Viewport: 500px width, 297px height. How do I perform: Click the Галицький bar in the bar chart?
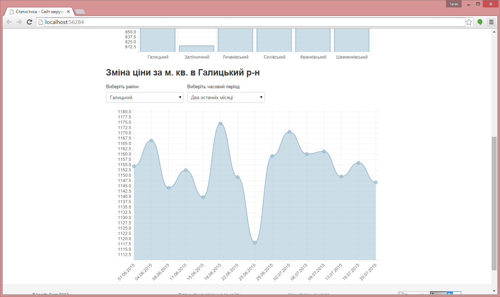click(x=158, y=40)
